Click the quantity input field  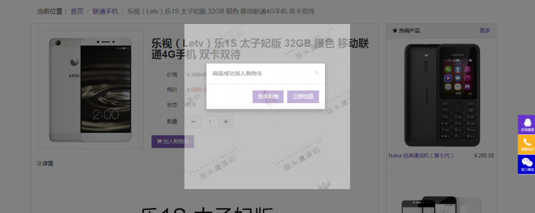[x=210, y=122]
